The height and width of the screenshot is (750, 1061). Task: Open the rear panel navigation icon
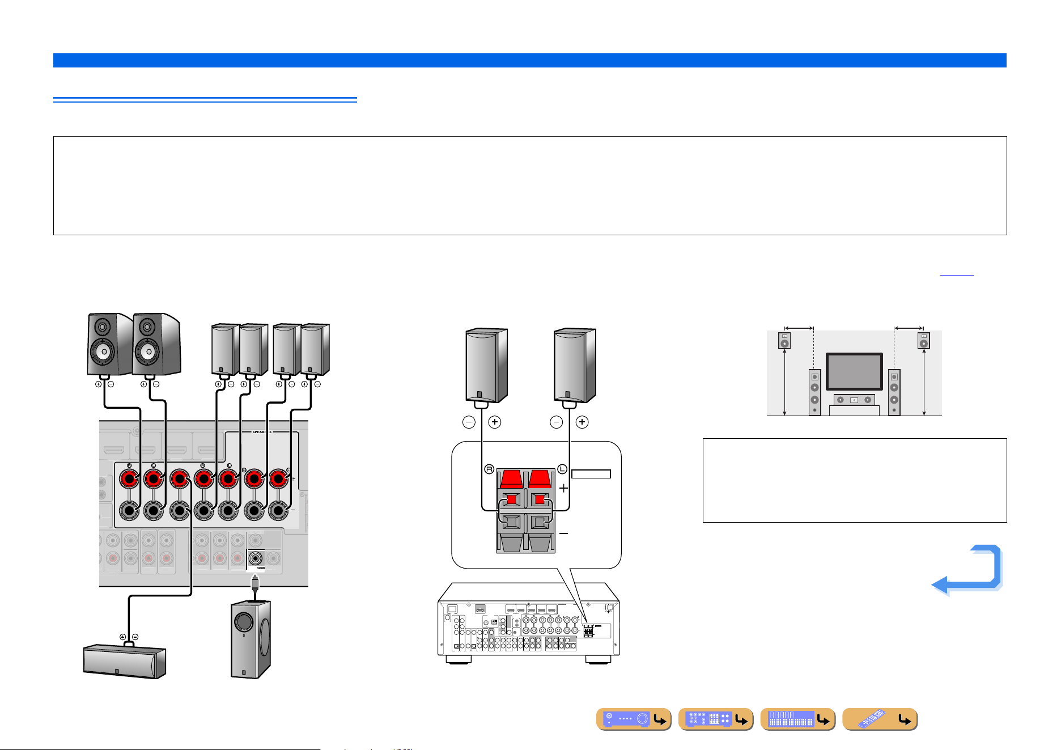(716, 719)
